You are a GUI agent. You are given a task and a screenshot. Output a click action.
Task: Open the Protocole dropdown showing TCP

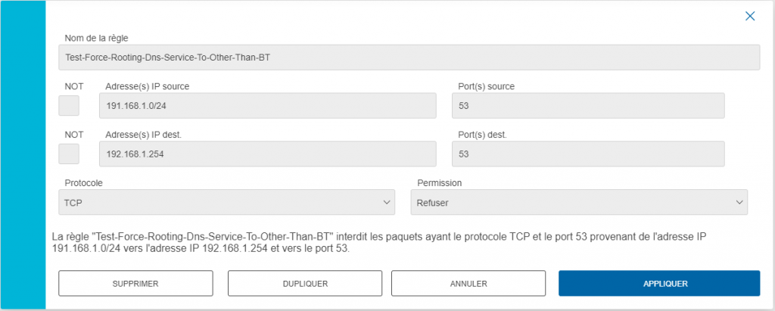pyautogui.click(x=227, y=202)
